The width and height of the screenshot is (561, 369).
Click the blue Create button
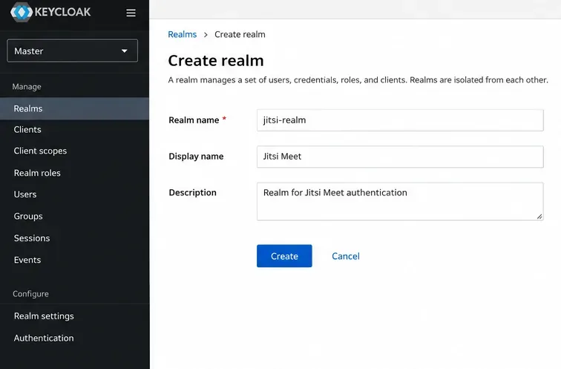tap(284, 256)
